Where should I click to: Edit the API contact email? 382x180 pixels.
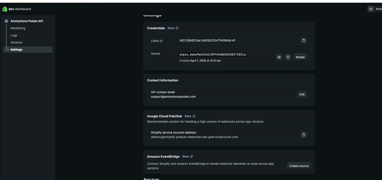coord(302,94)
